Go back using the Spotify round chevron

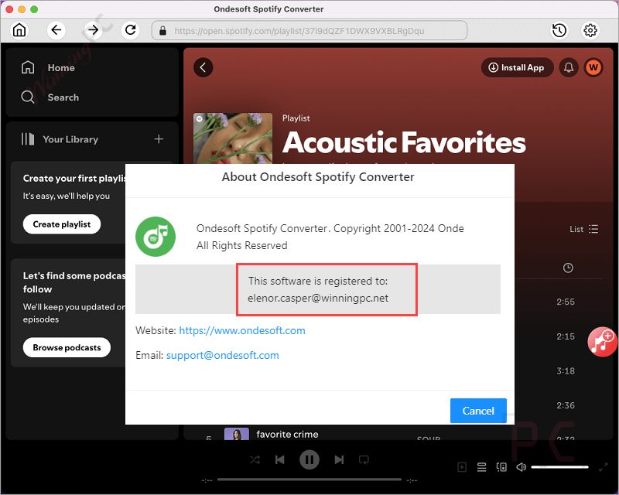click(203, 67)
